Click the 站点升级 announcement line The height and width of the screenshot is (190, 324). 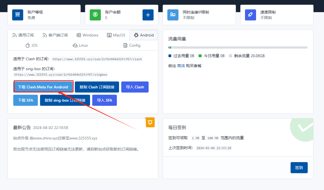pos(55,138)
